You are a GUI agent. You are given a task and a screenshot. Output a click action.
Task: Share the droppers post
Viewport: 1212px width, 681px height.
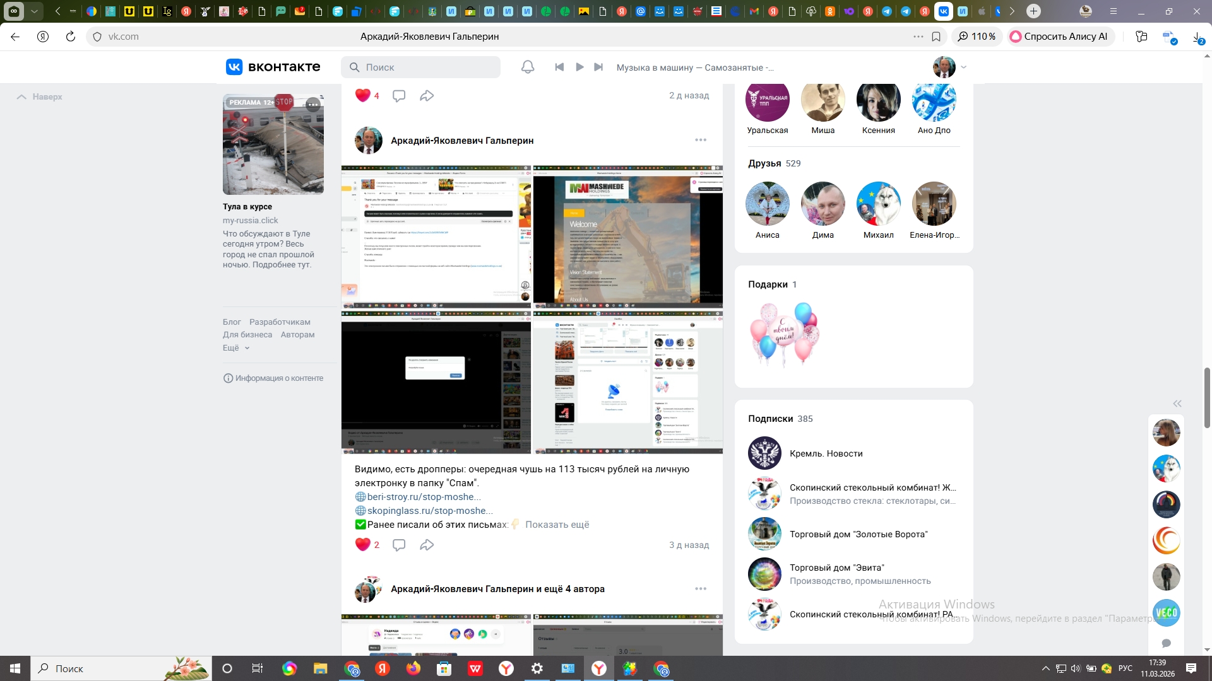point(427,545)
